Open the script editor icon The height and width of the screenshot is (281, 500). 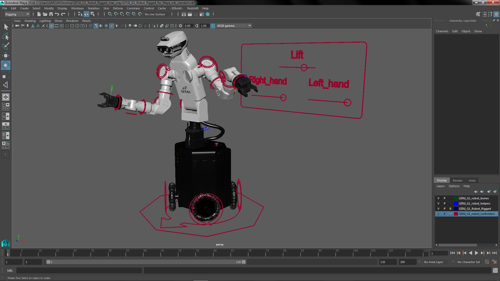click(x=495, y=271)
